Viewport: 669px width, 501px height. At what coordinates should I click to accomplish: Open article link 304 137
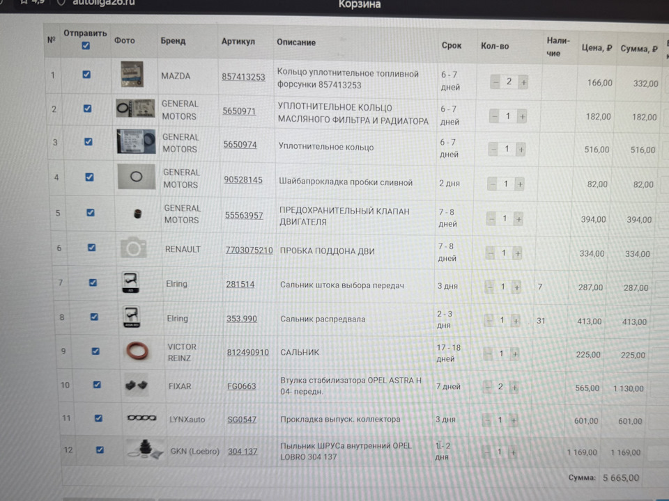point(243,452)
